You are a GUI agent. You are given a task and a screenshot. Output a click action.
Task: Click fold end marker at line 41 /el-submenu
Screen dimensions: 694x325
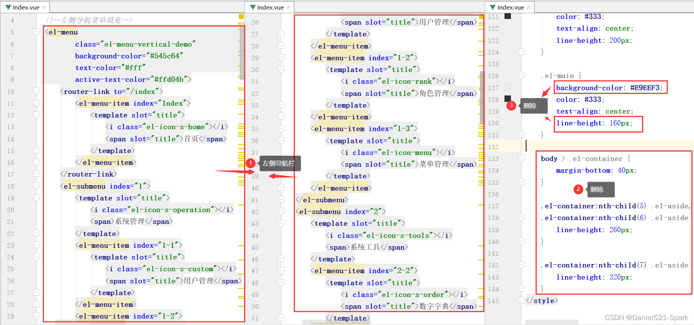[x=281, y=200]
